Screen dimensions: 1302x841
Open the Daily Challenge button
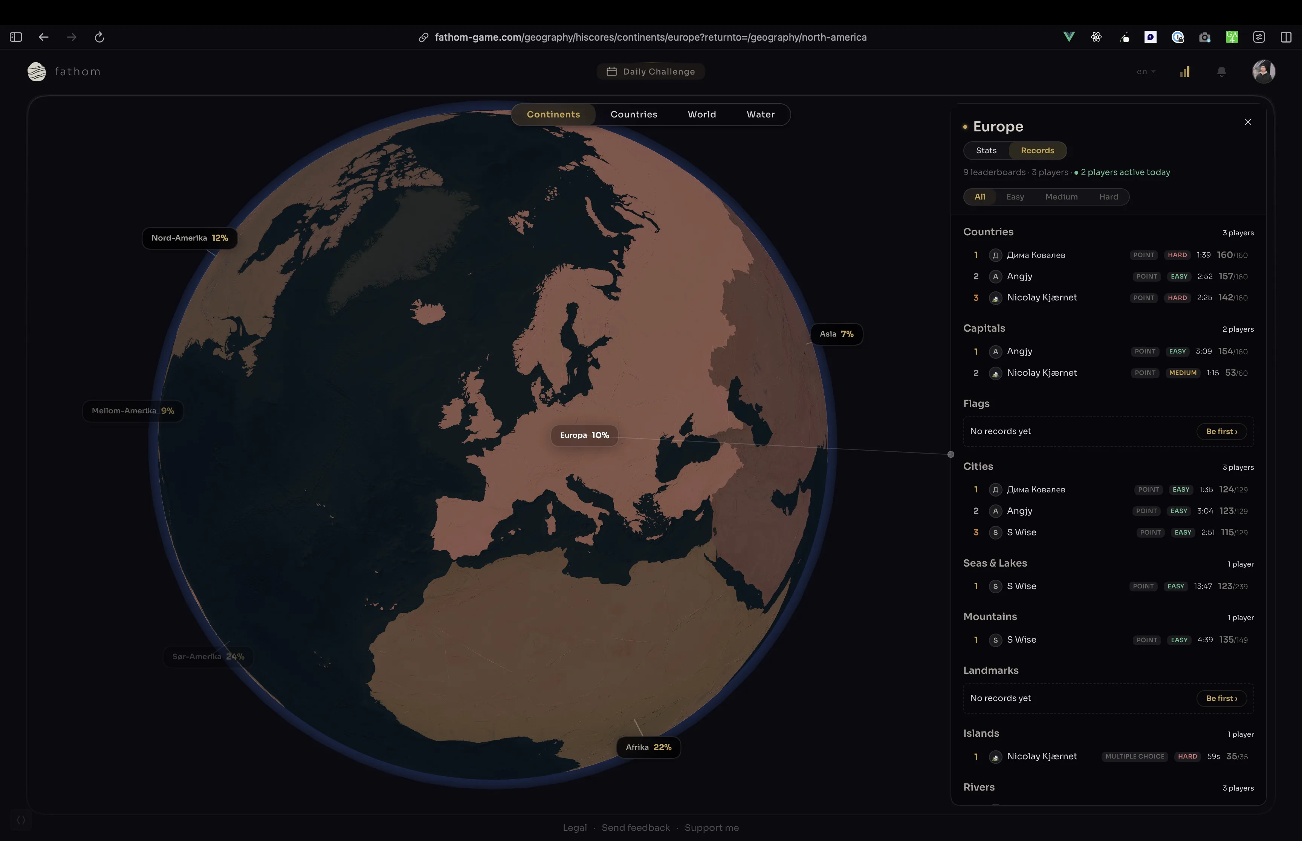tap(651, 72)
